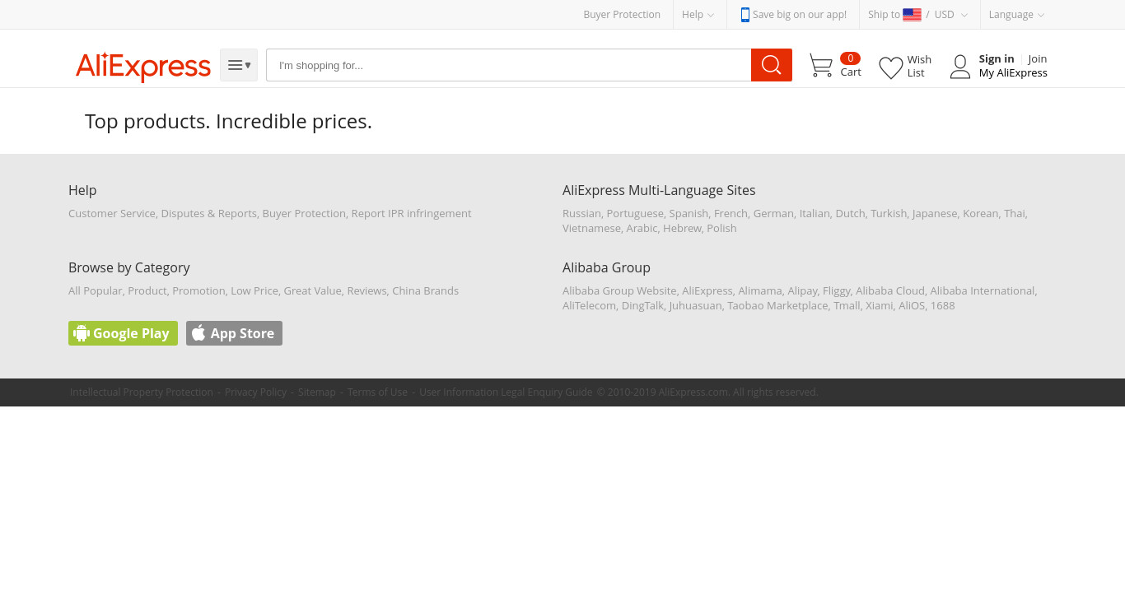1125x599 pixels.
Task: Open My AliExpress
Action: [x=1013, y=72]
